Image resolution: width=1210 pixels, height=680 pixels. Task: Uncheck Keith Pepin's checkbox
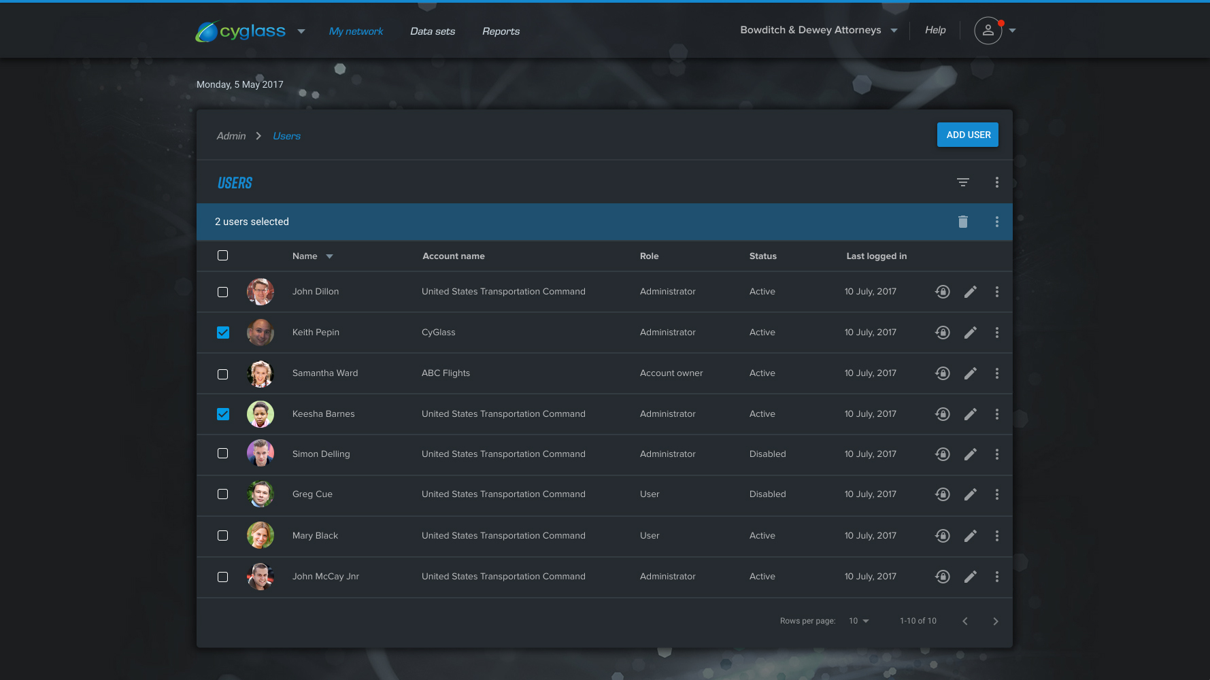click(x=223, y=333)
